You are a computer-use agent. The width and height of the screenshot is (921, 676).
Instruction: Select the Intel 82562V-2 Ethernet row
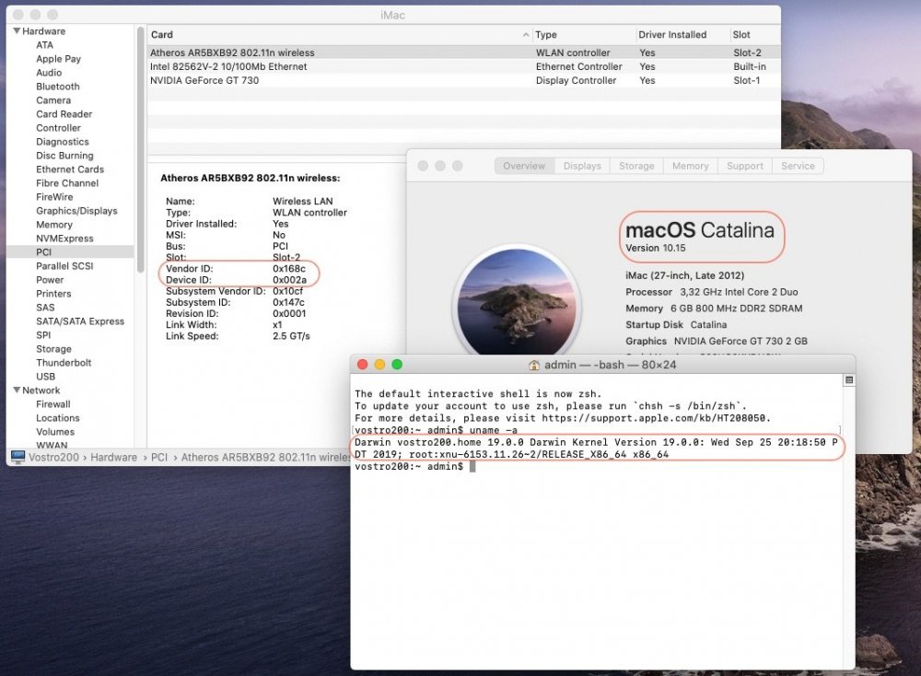pyautogui.click(x=228, y=67)
